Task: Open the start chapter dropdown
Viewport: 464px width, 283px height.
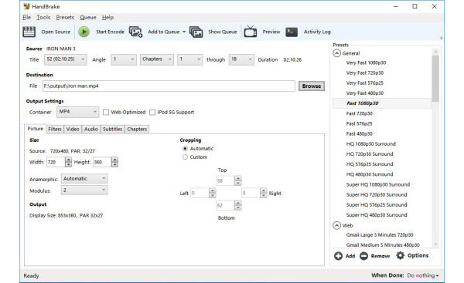Action: [190, 59]
